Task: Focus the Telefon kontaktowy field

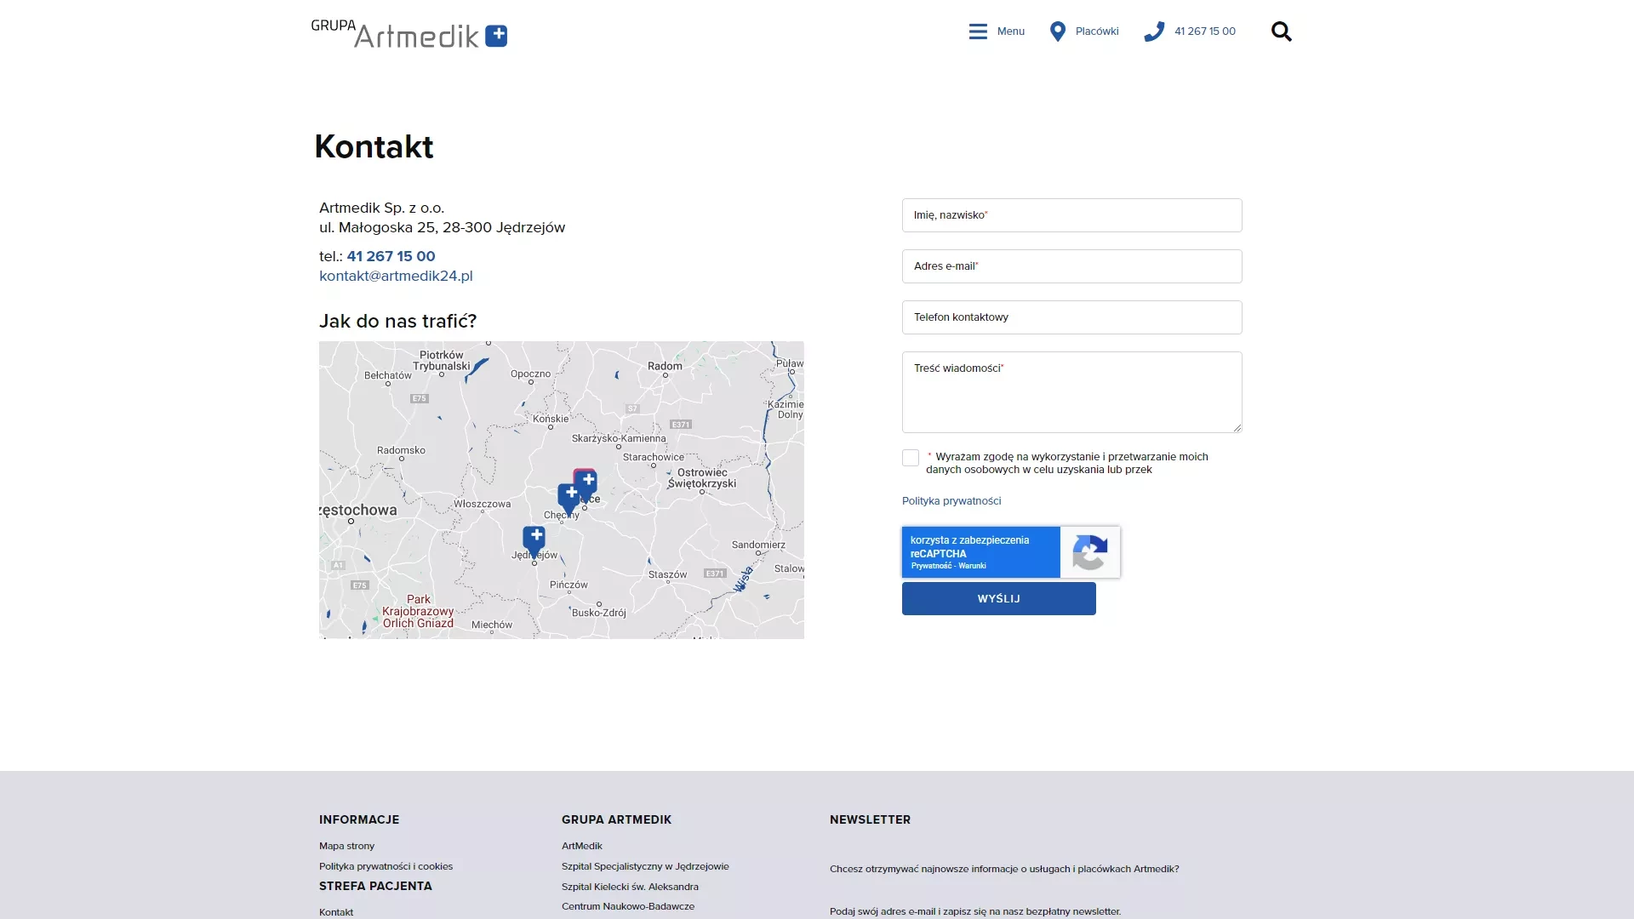Action: (1072, 317)
